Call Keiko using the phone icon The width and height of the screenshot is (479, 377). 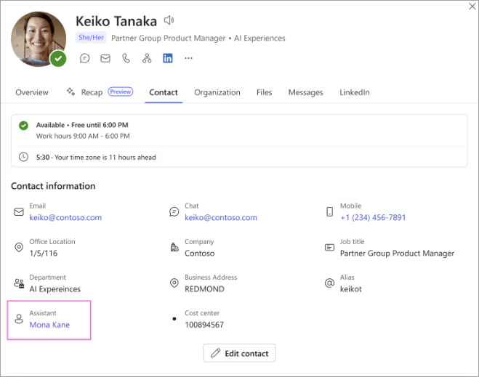point(126,58)
